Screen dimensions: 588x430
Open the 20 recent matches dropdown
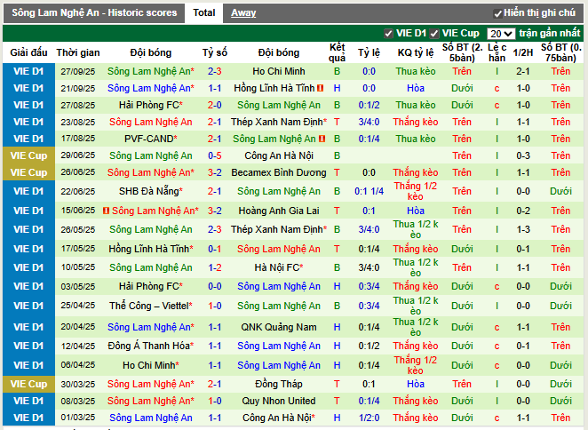tap(501, 34)
